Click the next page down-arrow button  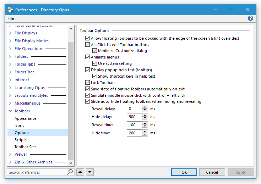pos(90,172)
